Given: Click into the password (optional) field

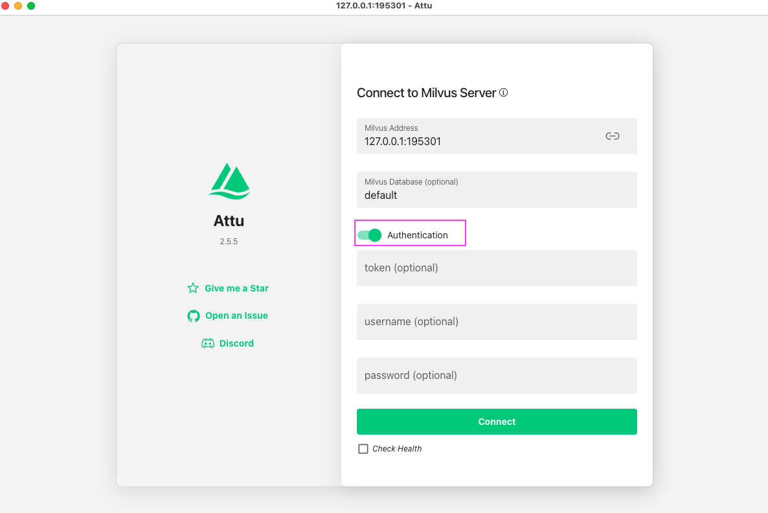Looking at the screenshot, I should coord(497,376).
